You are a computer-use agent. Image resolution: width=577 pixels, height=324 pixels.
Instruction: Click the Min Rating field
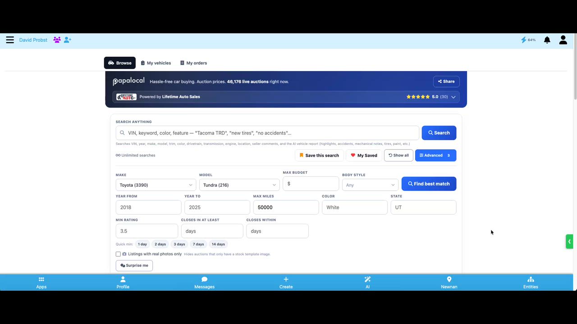[147, 231]
